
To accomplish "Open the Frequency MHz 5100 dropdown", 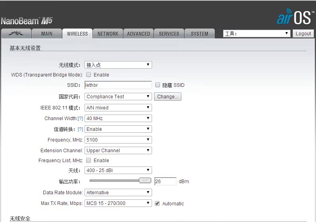I will tap(118, 140).
